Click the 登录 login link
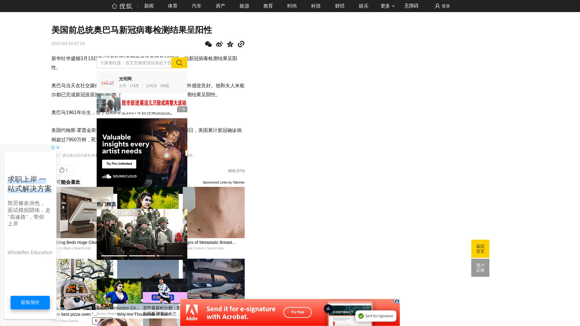This screenshot has width=580, height=326. coord(446,6)
